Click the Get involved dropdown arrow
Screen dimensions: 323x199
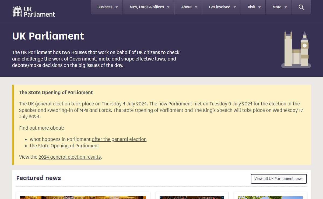235,7
